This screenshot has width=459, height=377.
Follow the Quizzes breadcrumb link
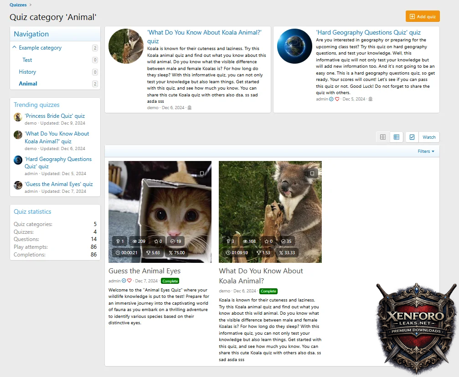(x=18, y=5)
